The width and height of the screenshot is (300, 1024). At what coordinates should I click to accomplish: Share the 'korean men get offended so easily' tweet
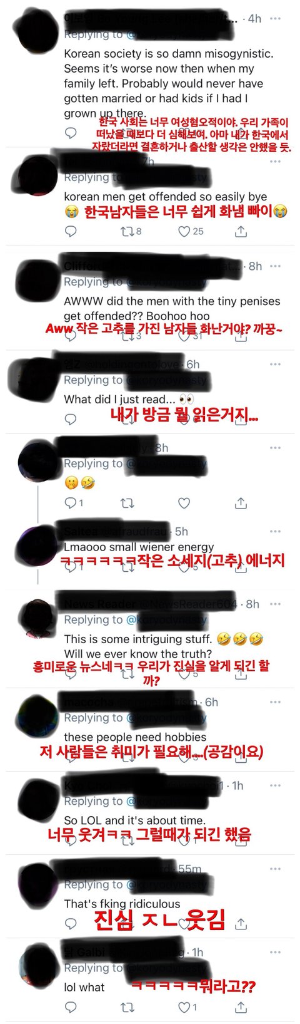pos(241,232)
